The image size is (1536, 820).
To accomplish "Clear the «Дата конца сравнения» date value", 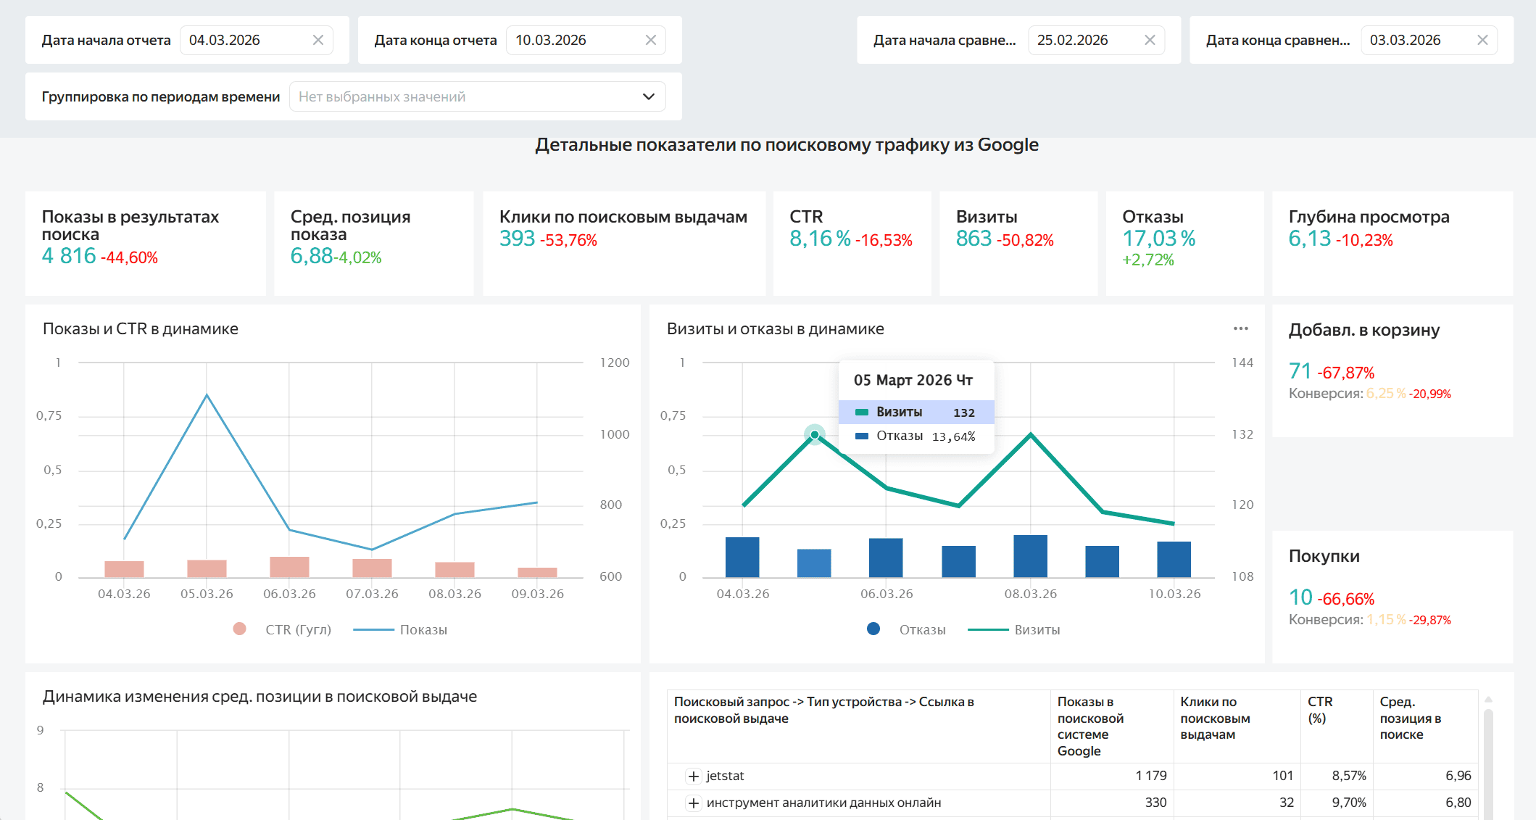I will tap(1482, 40).
